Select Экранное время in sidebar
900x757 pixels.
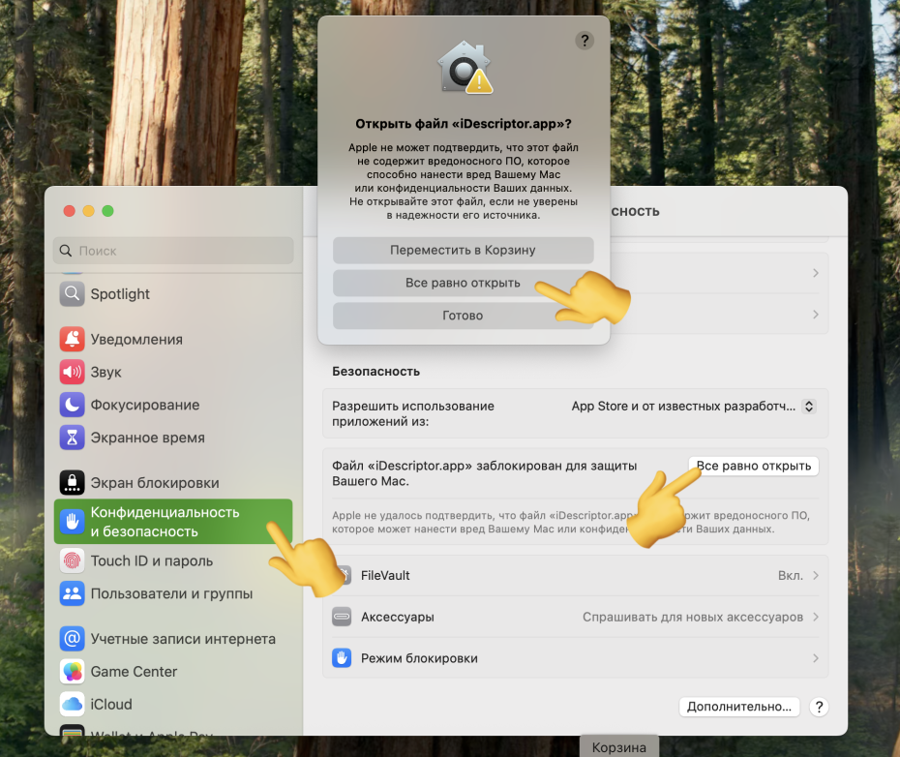pyautogui.click(x=173, y=438)
